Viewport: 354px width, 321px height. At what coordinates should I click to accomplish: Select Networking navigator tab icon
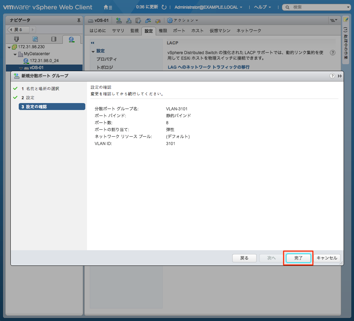[x=71, y=39]
